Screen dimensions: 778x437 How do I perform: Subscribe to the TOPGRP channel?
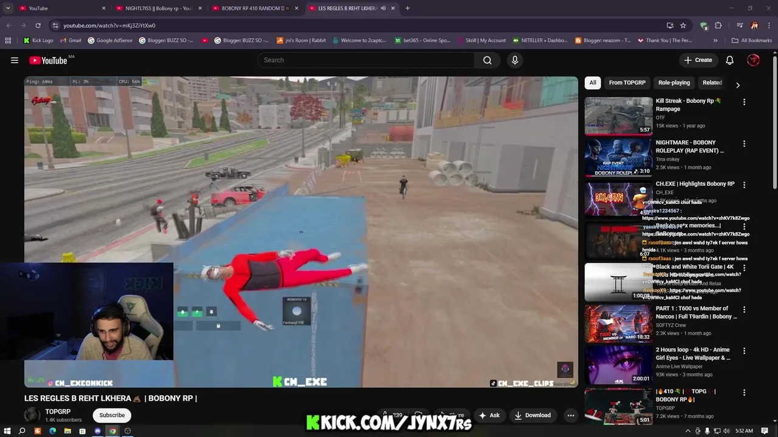[x=112, y=415]
